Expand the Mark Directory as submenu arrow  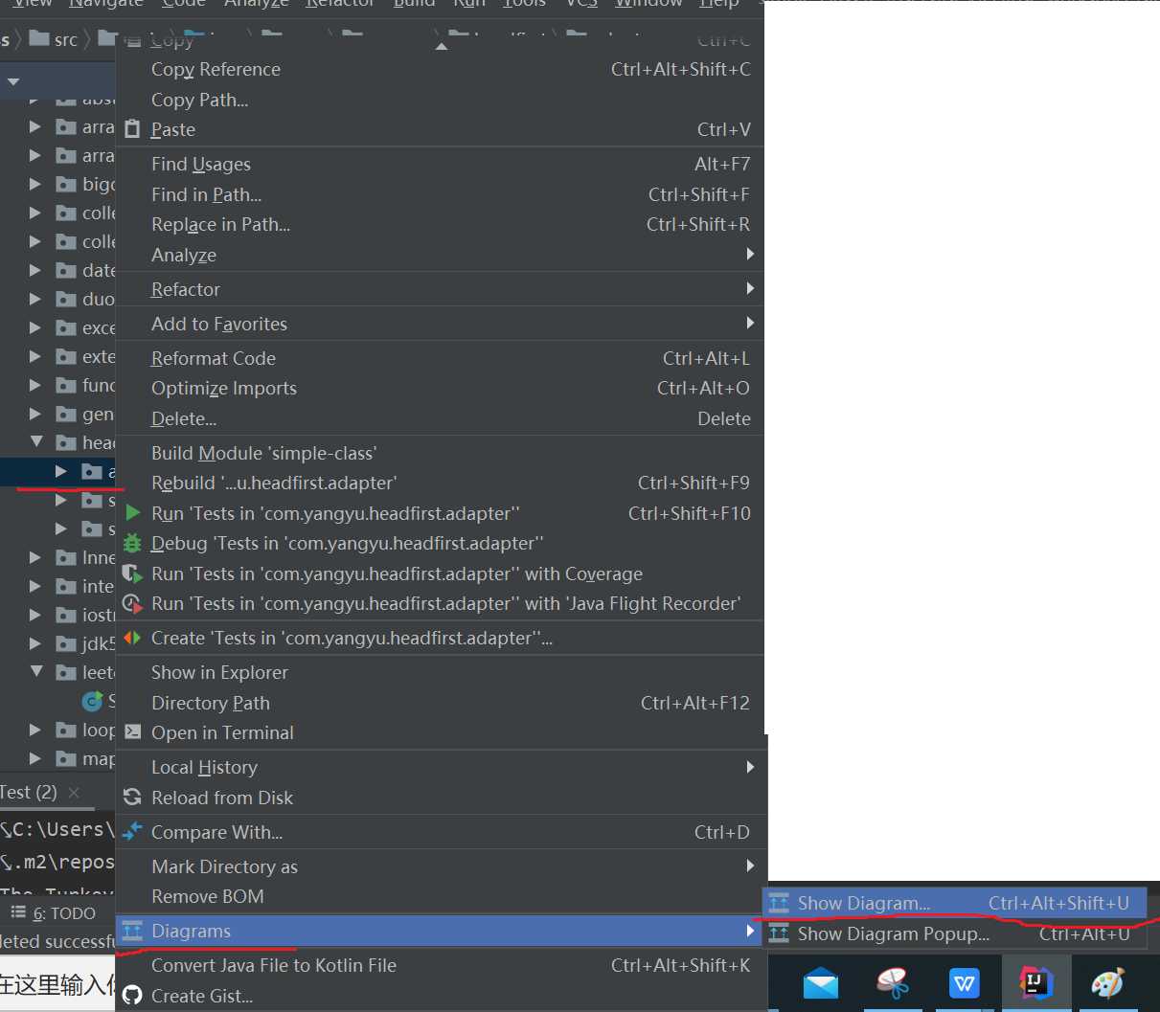pos(750,866)
